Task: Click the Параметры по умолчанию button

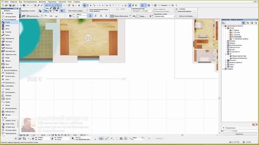Action: (x=28, y=11)
